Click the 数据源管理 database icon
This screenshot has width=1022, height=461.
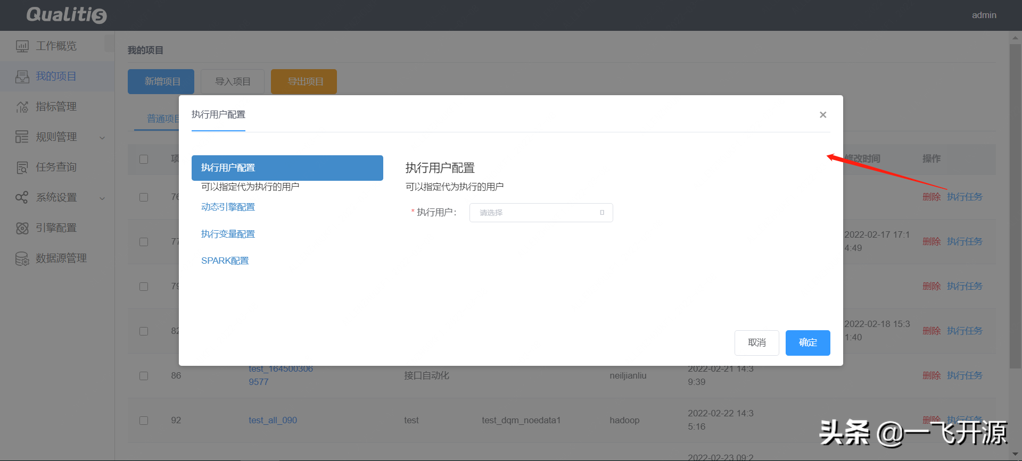point(22,258)
